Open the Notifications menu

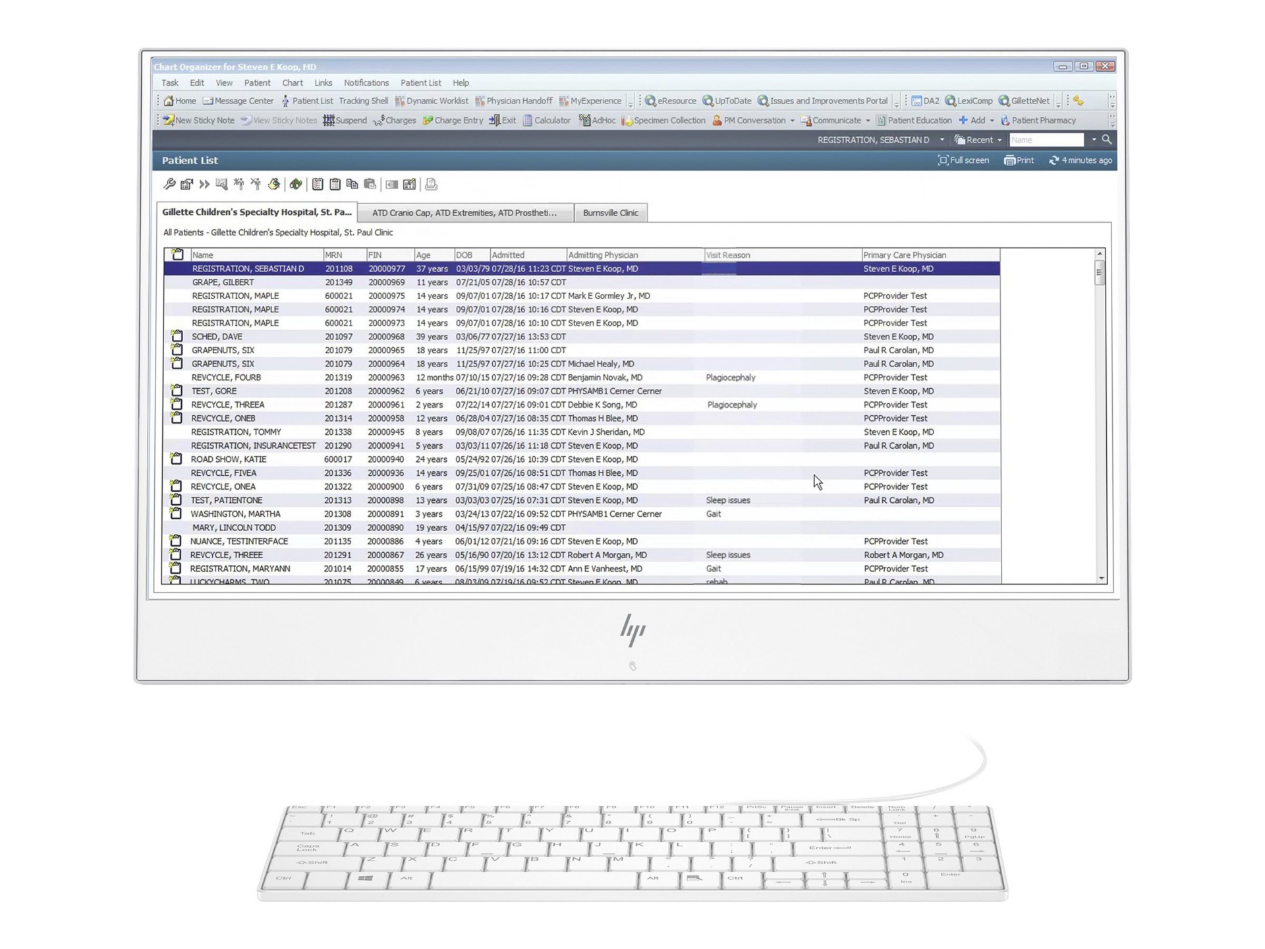click(366, 82)
